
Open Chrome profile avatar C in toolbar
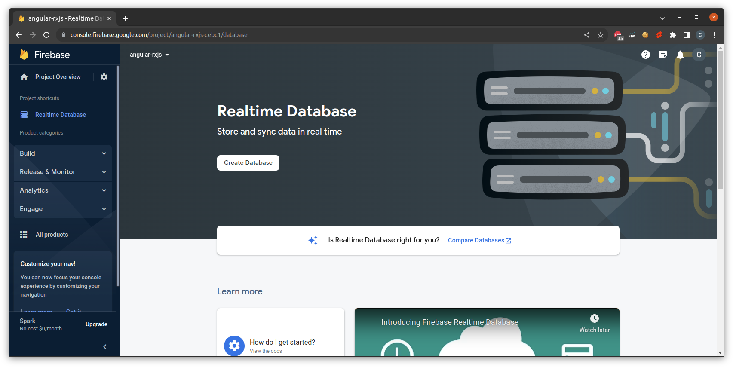700,35
